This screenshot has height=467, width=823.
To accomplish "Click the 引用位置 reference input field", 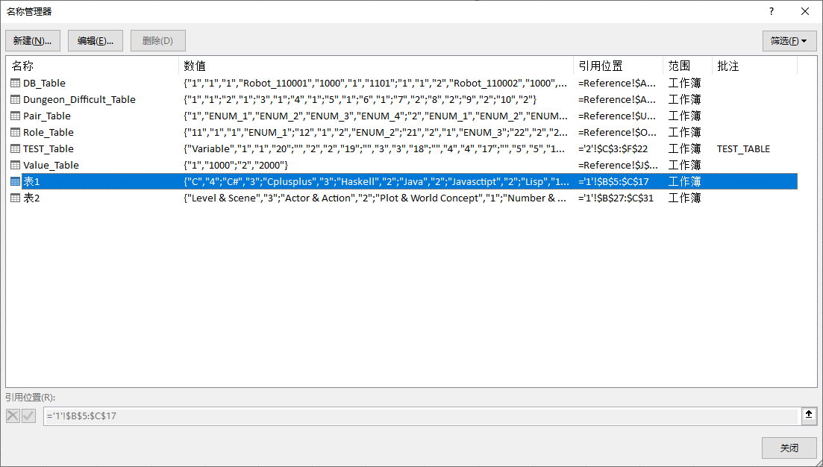I will 420,416.
